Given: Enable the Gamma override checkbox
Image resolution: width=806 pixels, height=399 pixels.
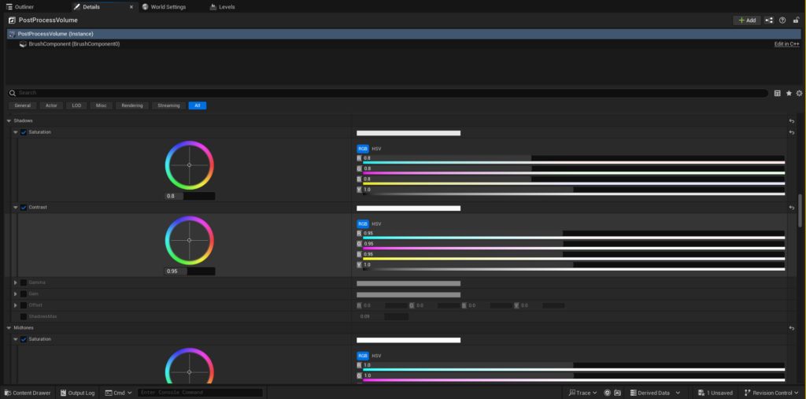Looking at the screenshot, I should [x=24, y=283].
